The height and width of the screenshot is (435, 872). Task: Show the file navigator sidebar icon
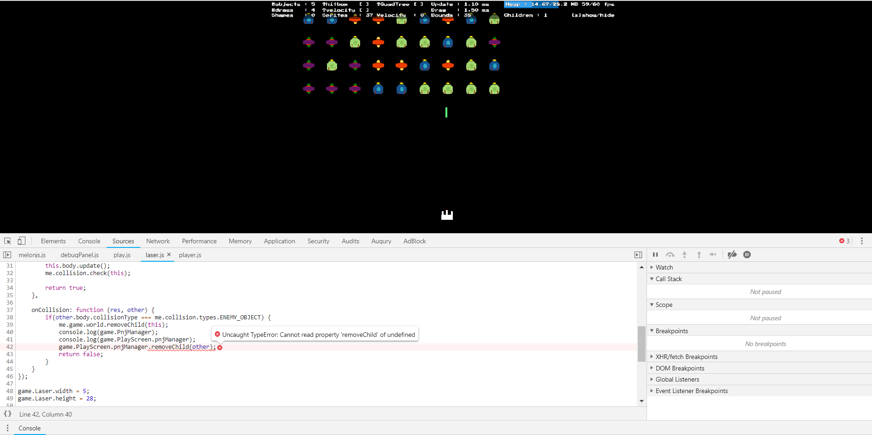click(x=7, y=255)
